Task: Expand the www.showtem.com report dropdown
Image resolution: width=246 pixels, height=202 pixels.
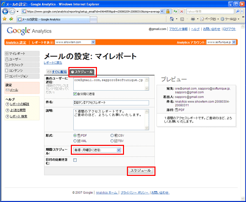Action: tap(75, 42)
